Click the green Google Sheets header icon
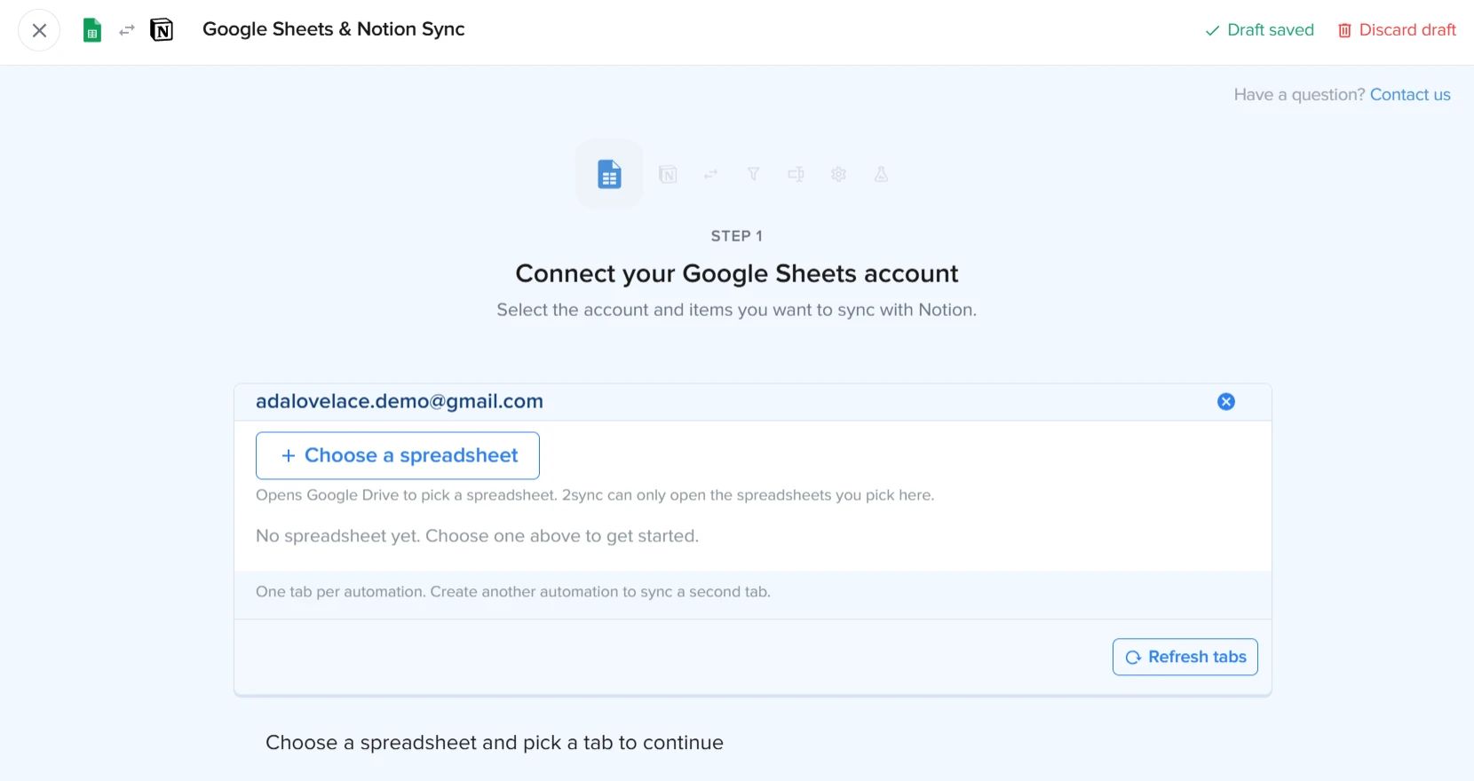The width and height of the screenshot is (1474, 781). (x=91, y=30)
